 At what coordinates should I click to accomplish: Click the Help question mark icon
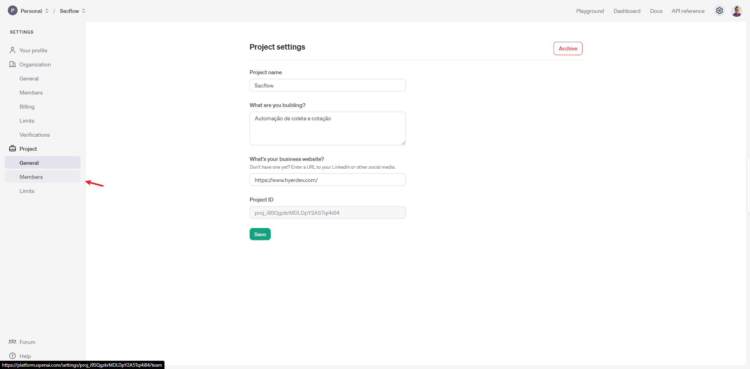coord(12,356)
